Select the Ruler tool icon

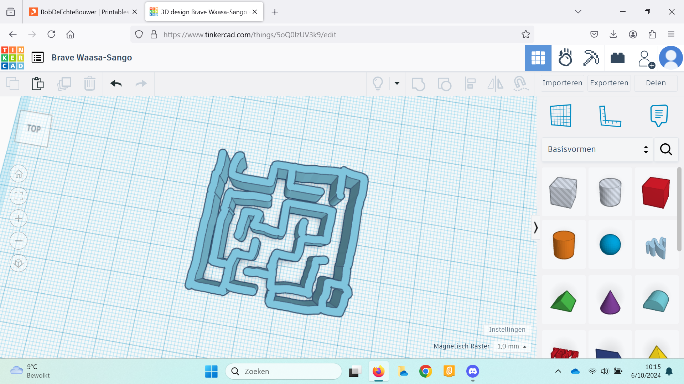pyautogui.click(x=610, y=116)
